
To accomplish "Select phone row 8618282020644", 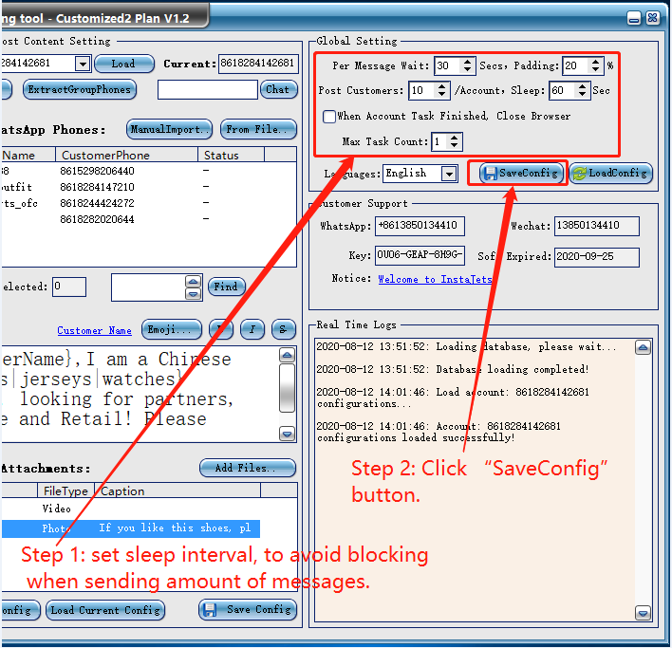I will [x=148, y=219].
